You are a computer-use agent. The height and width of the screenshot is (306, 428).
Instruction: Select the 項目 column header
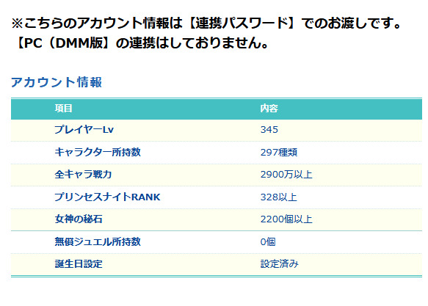coord(63,109)
